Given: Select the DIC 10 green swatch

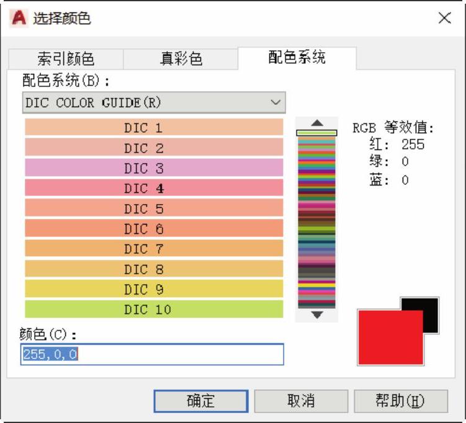Looking at the screenshot, I should [x=154, y=309].
